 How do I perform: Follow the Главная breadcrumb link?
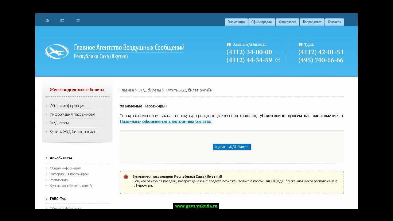(127, 90)
